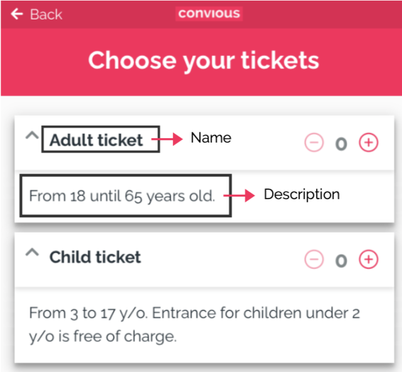402x372 pixels.
Task: Click the Adult ticket quantity number
Action: point(341,144)
